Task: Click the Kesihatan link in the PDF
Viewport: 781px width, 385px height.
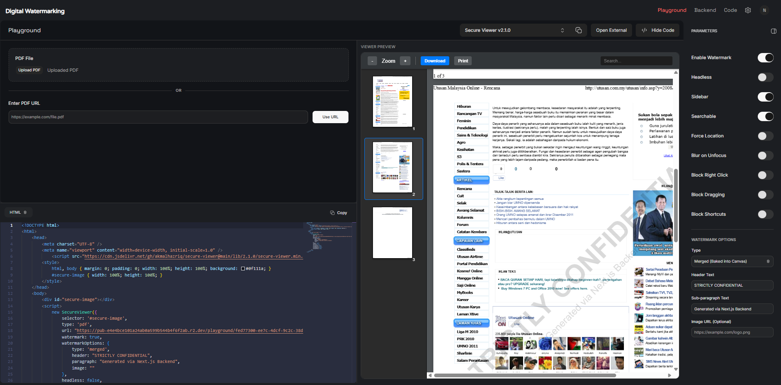Action: click(465, 150)
